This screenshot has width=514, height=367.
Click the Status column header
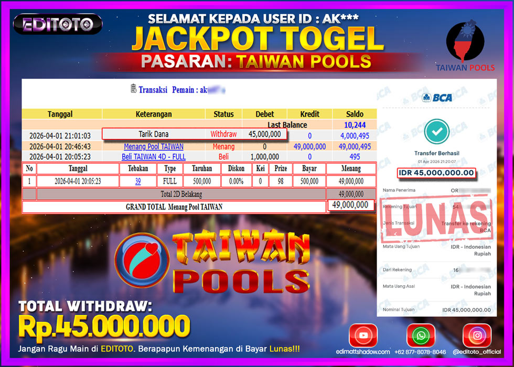223,114
